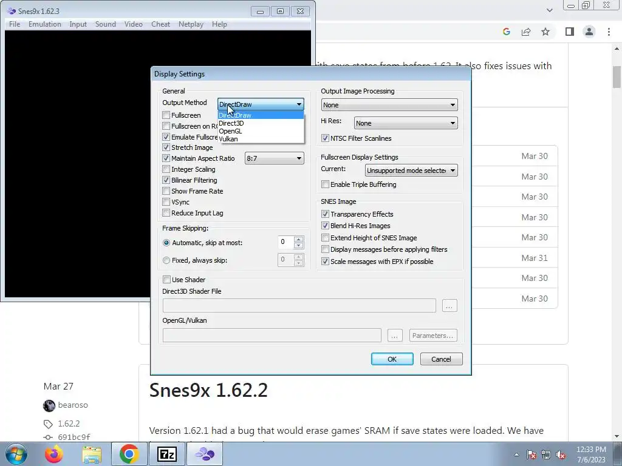Open the bearoso author link
This screenshot has height=466, width=622.
pyautogui.click(x=73, y=405)
